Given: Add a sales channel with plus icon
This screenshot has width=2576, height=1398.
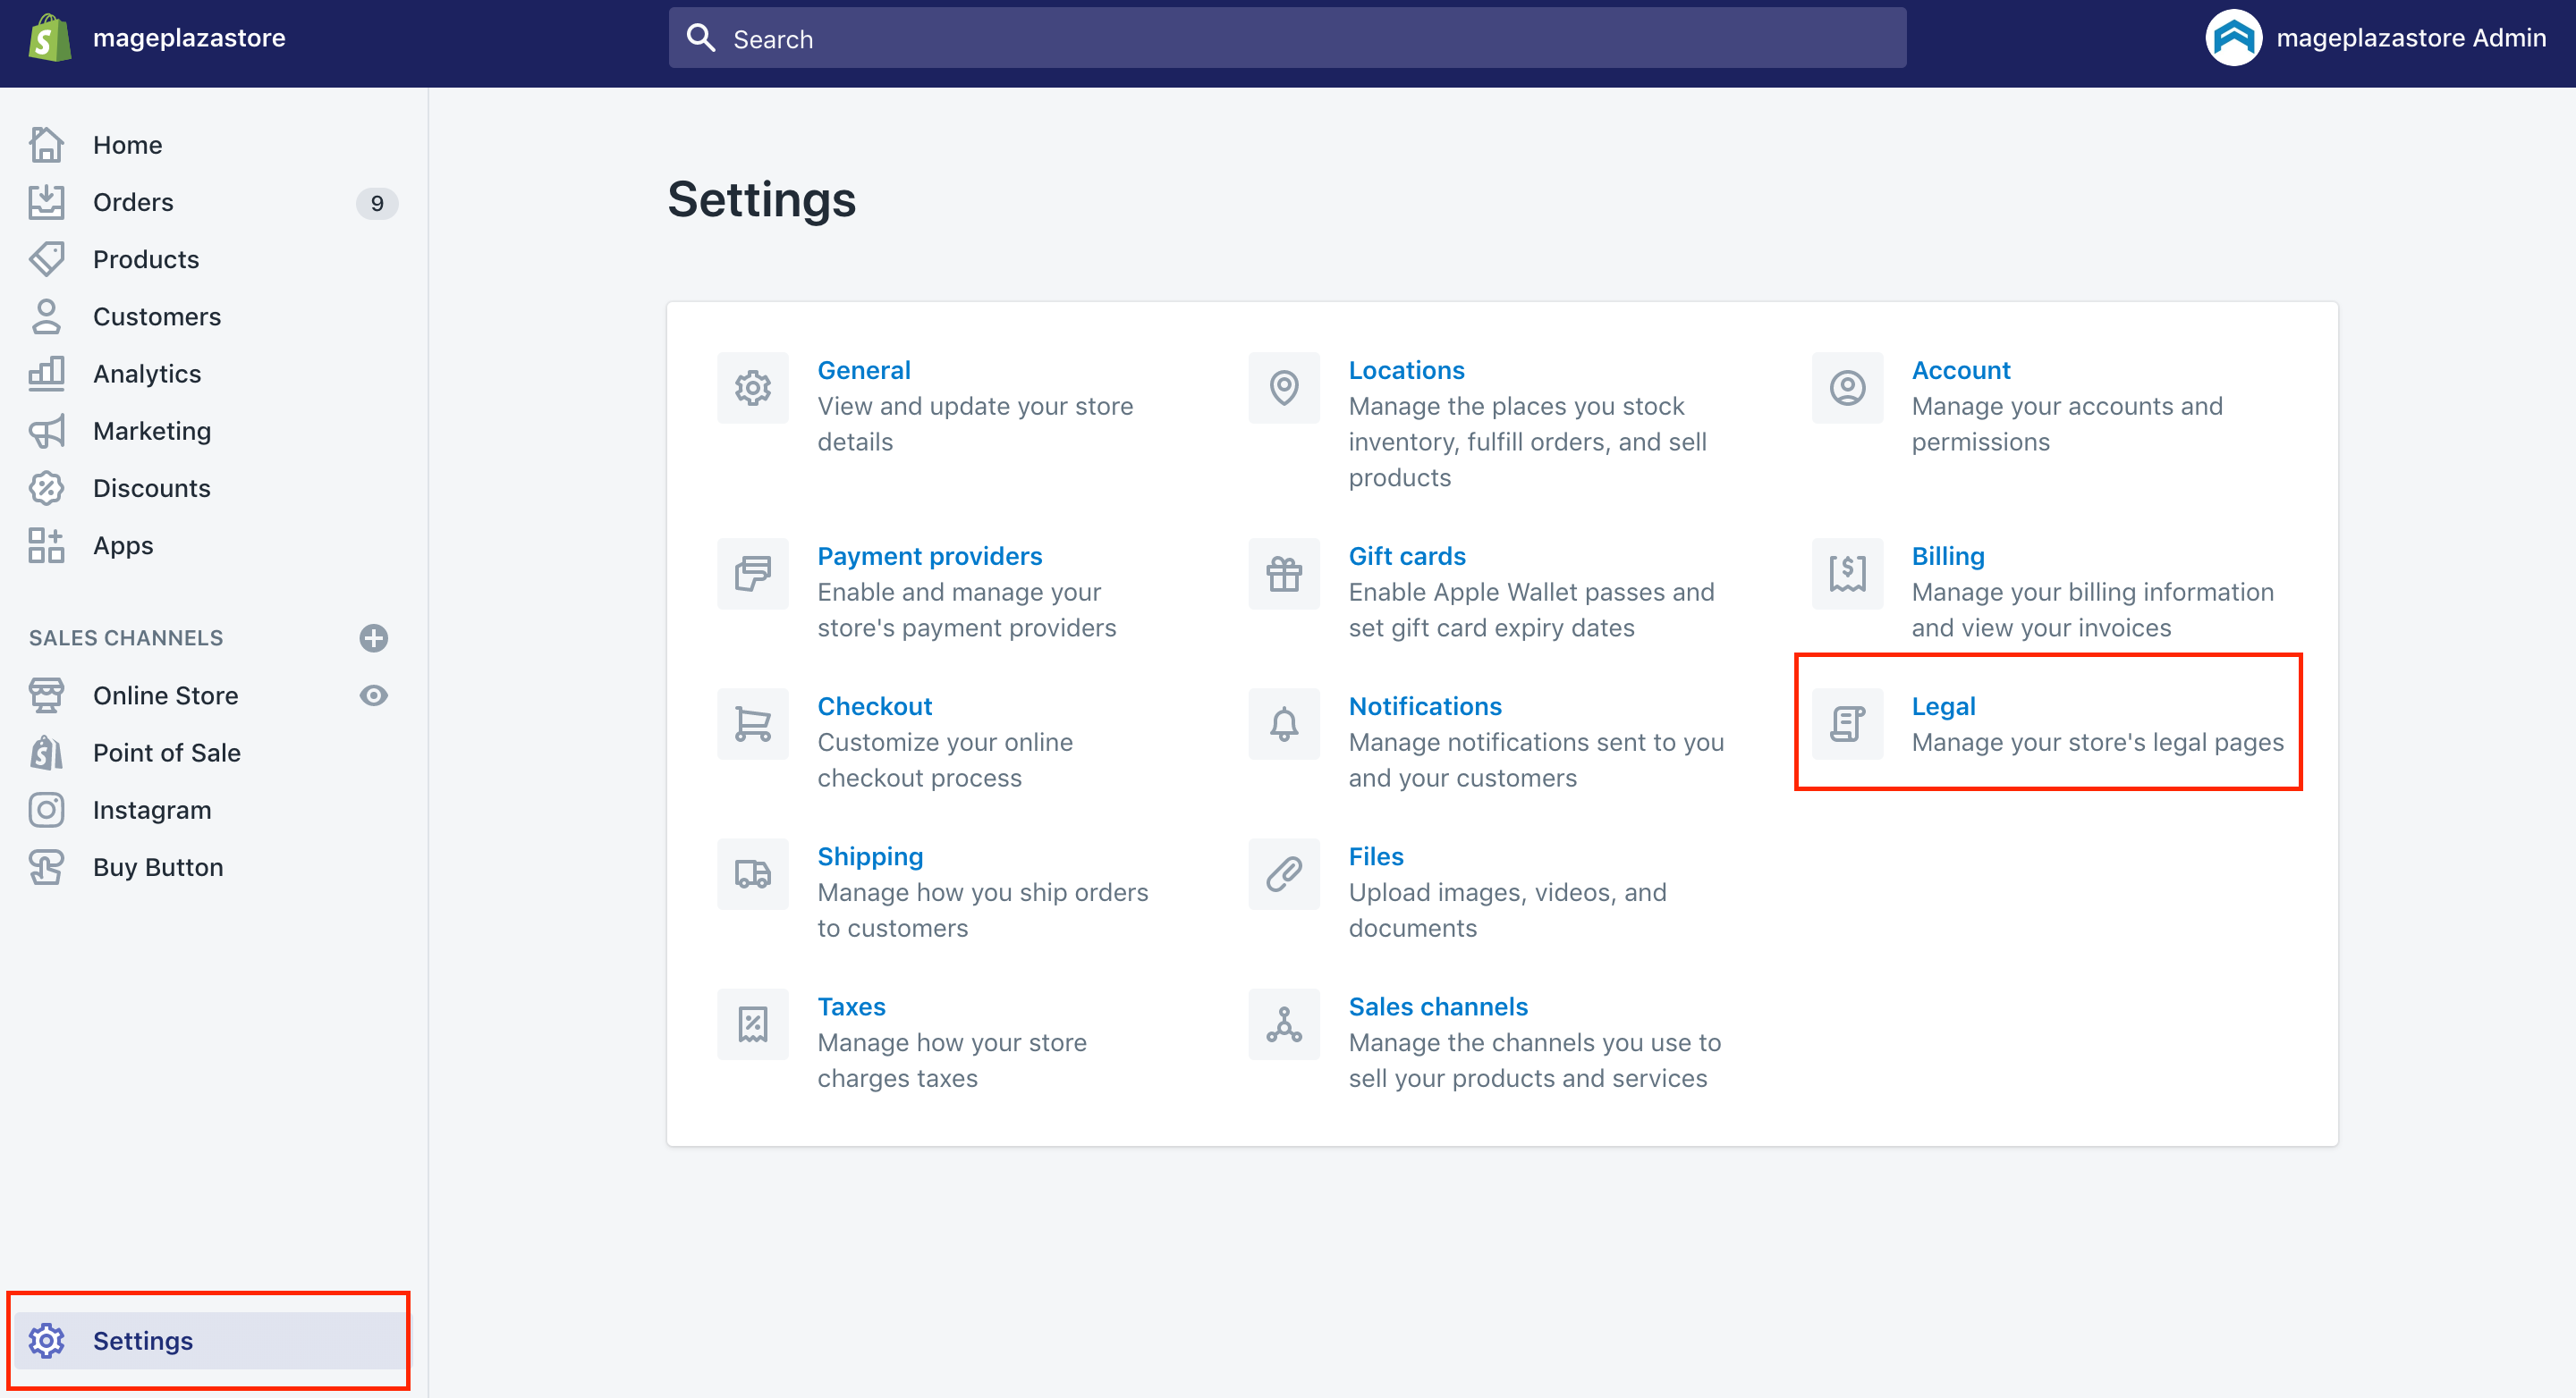Looking at the screenshot, I should point(374,637).
